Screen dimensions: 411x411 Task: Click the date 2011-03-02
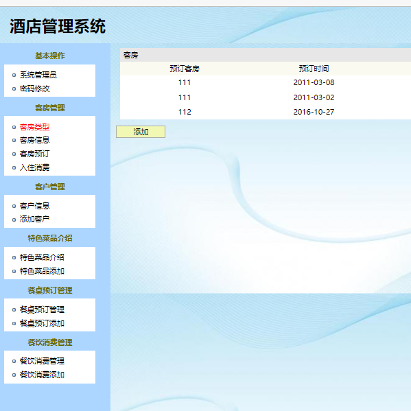pyautogui.click(x=314, y=97)
